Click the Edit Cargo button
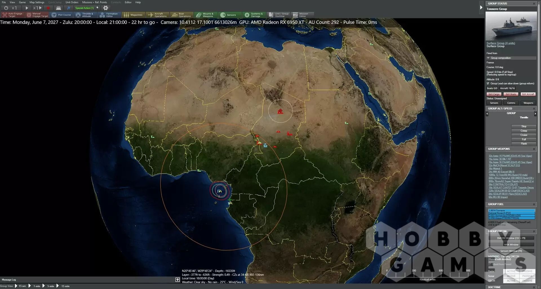Image resolution: width=541 pixels, height=289 pixels. (494, 94)
